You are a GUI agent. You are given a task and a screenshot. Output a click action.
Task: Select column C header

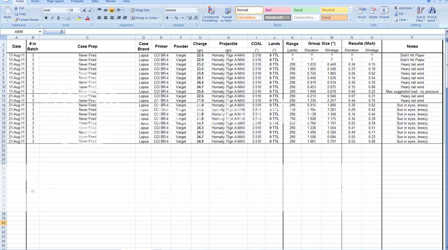(88, 38)
